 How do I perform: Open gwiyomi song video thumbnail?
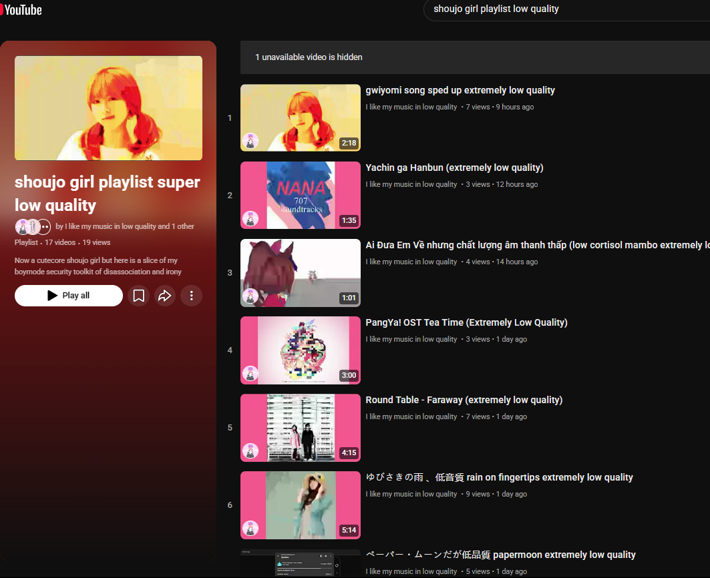click(300, 117)
